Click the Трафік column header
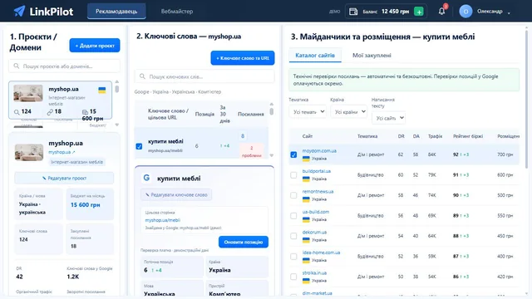Image resolution: width=532 pixels, height=299 pixels. point(435,136)
